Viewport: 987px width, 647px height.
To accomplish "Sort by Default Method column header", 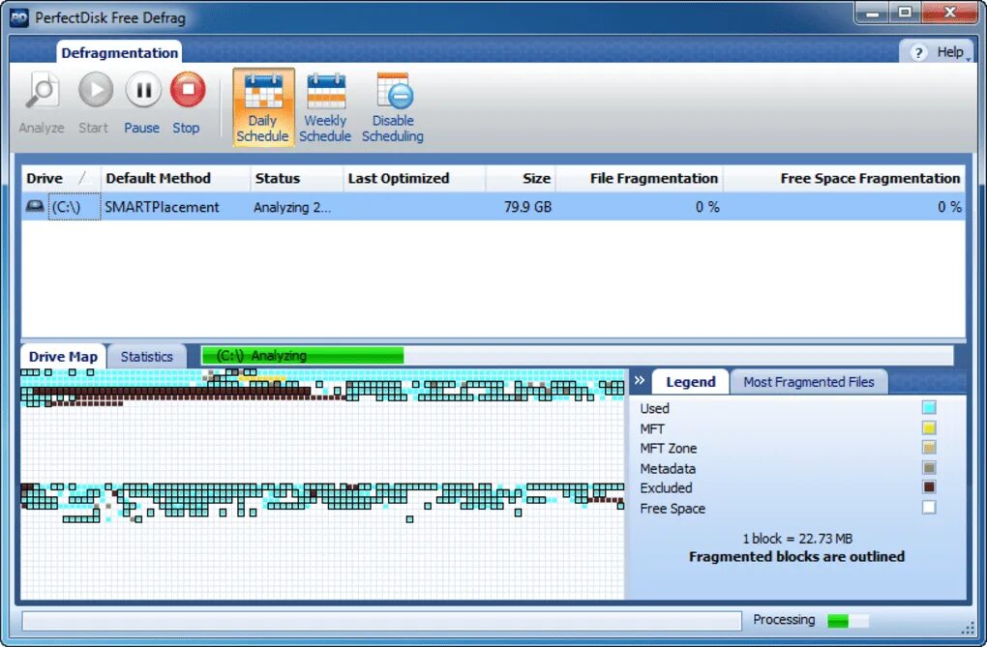I will click(x=175, y=179).
